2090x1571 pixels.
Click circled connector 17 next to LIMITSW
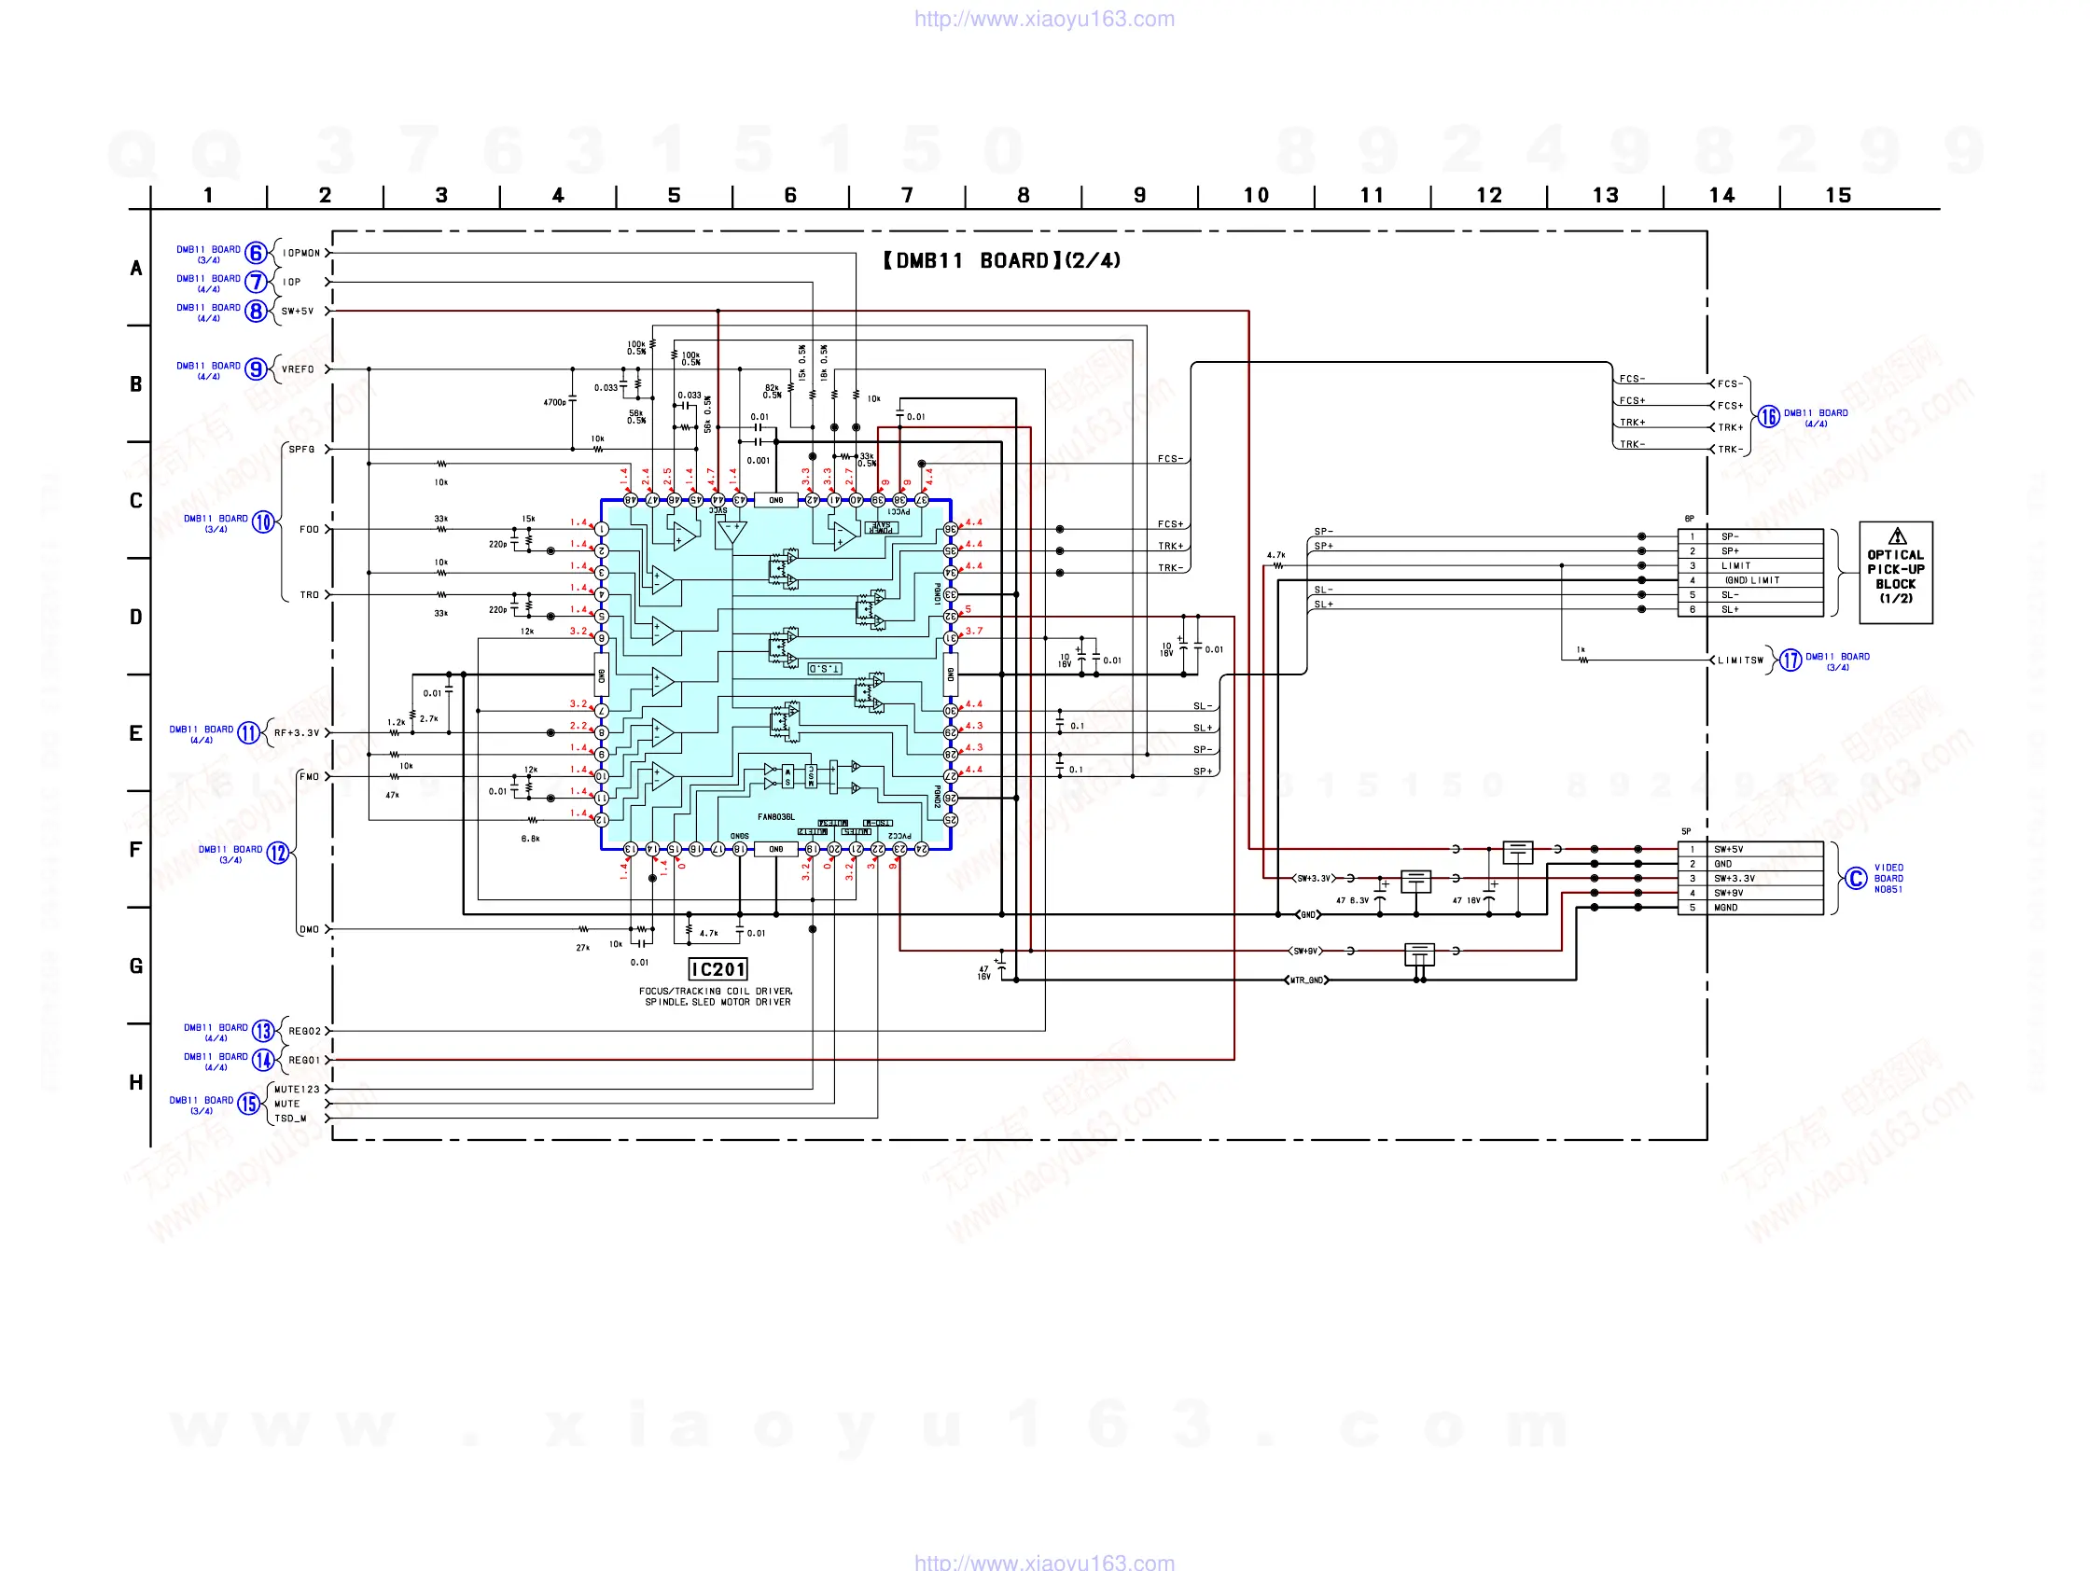[1790, 660]
